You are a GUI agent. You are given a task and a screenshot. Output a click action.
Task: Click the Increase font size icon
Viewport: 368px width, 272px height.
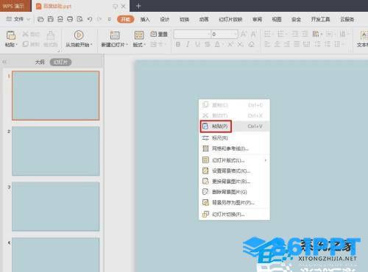(x=244, y=34)
